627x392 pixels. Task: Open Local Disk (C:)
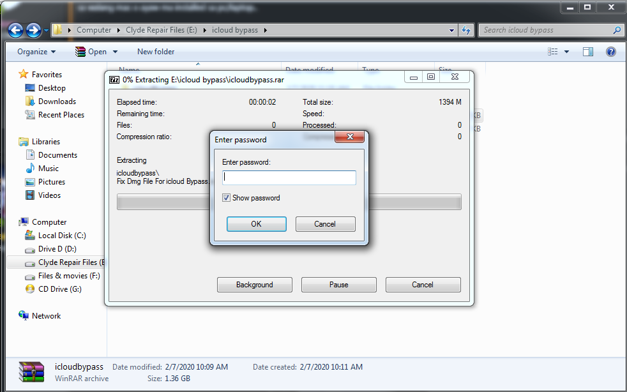click(62, 235)
